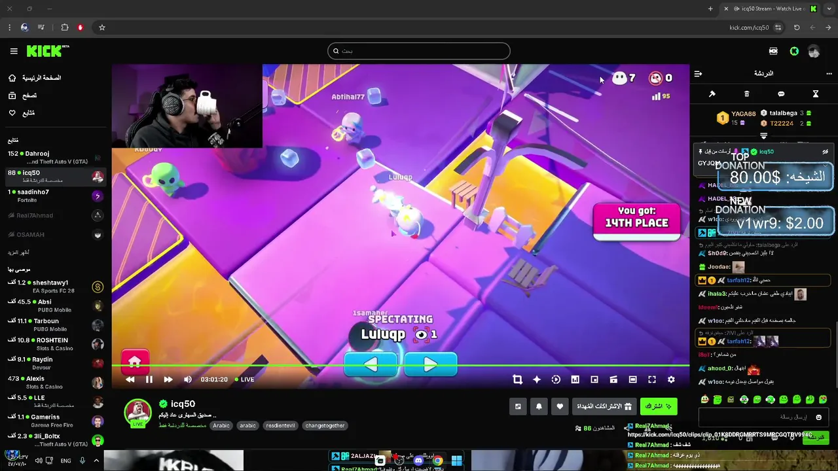This screenshot has width=838, height=471.
Task: Open recommended channel Tarboun
Action: pyautogui.click(x=55, y=324)
